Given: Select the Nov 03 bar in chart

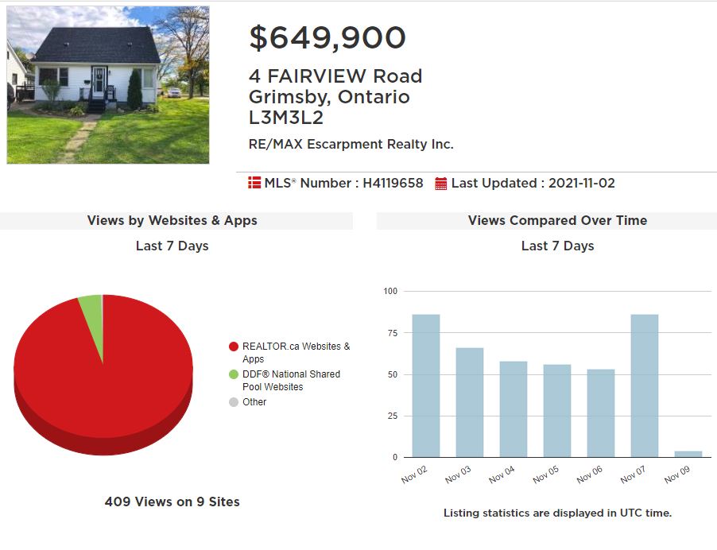Looking at the screenshot, I should [x=470, y=402].
